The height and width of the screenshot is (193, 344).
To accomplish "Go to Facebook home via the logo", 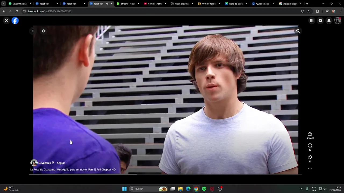I will (x=15, y=21).
